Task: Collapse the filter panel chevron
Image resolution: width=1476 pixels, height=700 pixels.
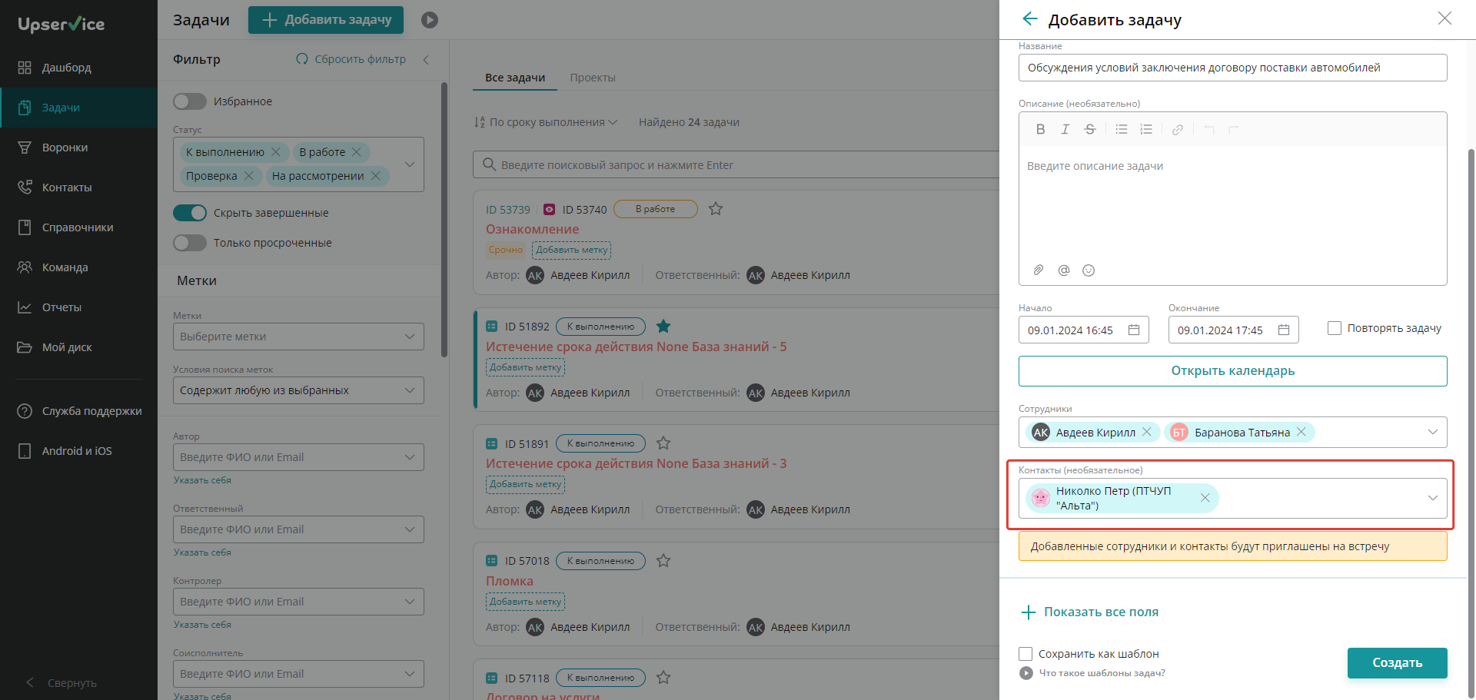Action: 426,59
